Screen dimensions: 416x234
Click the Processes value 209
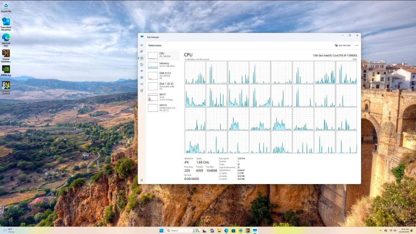click(x=187, y=171)
